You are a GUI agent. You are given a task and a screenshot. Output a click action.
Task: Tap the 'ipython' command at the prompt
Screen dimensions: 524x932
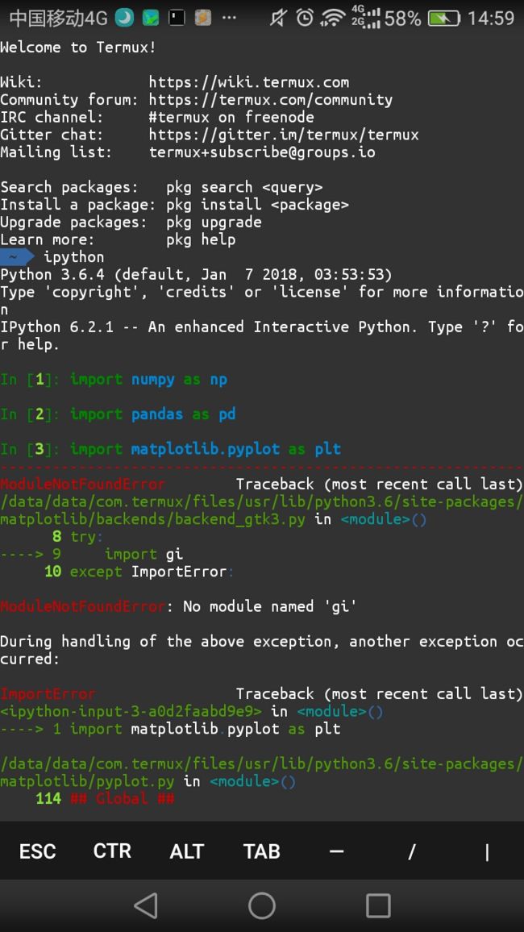pyautogui.click(x=73, y=257)
